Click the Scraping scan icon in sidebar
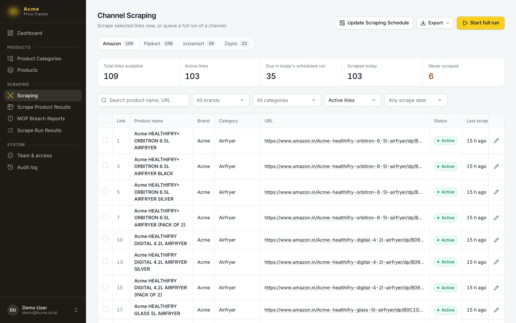 pos(10,95)
